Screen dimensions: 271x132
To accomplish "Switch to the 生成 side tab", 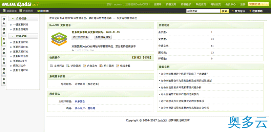I will coord(4,41).
